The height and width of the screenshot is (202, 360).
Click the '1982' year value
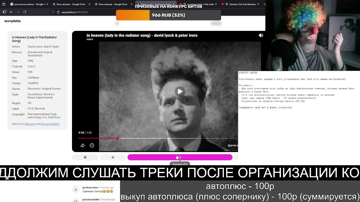tap(31, 61)
